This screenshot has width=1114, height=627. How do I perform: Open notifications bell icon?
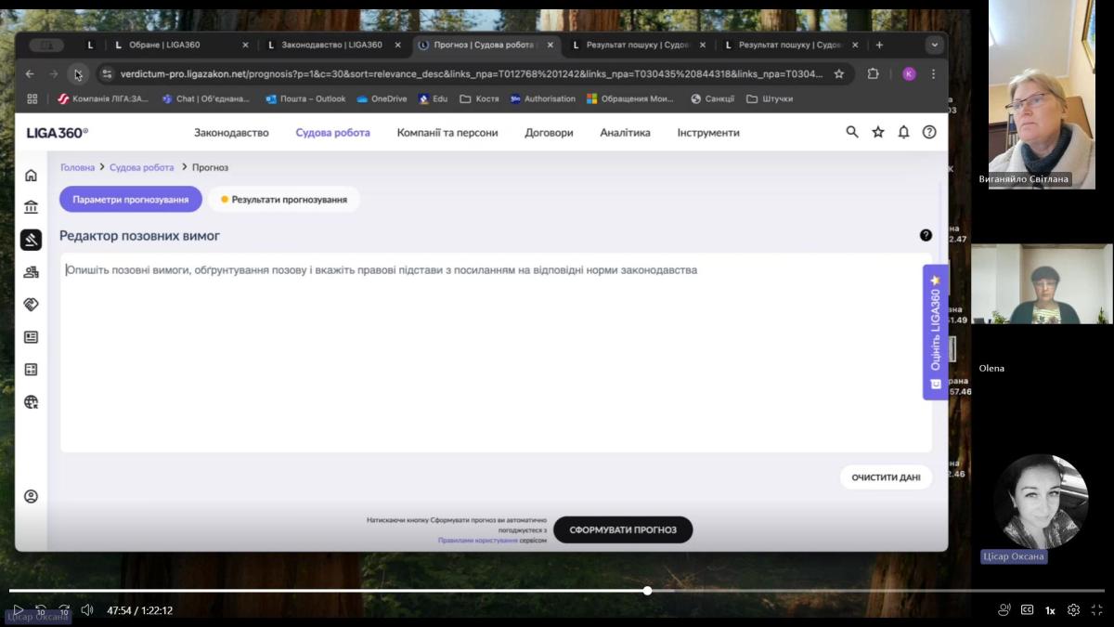(x=903, y=133)
